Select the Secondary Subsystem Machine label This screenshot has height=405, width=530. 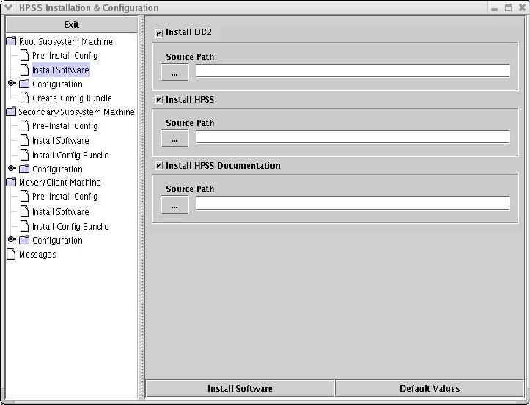coord(76,112)
